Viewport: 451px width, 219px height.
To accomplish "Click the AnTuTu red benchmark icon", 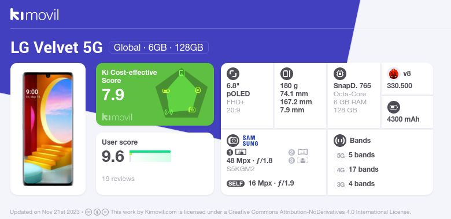I will pos(393,74).
